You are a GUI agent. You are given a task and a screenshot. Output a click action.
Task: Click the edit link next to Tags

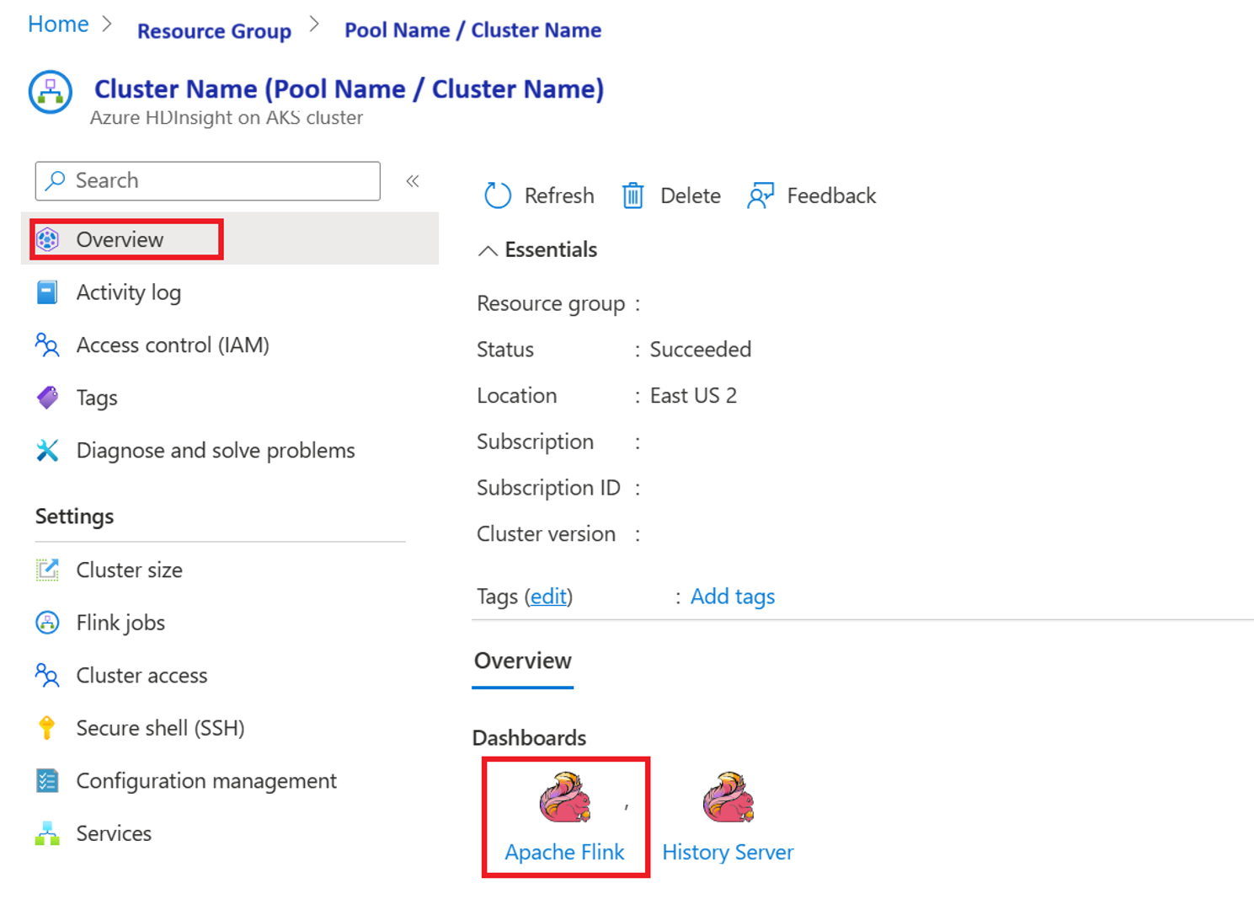(548, 597)
